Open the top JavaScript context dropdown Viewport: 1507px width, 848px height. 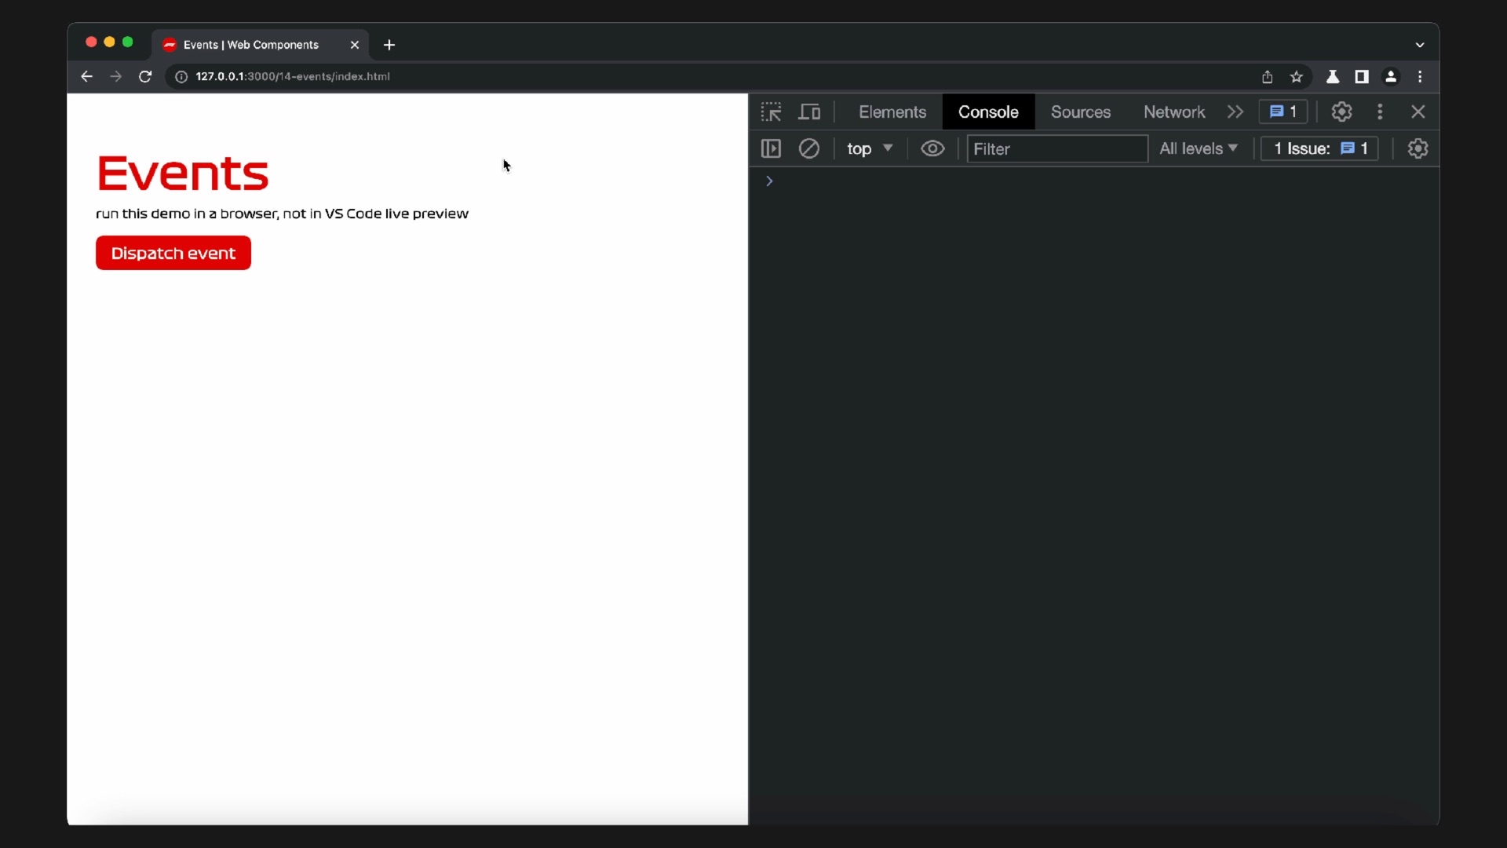tap(869, 148)
